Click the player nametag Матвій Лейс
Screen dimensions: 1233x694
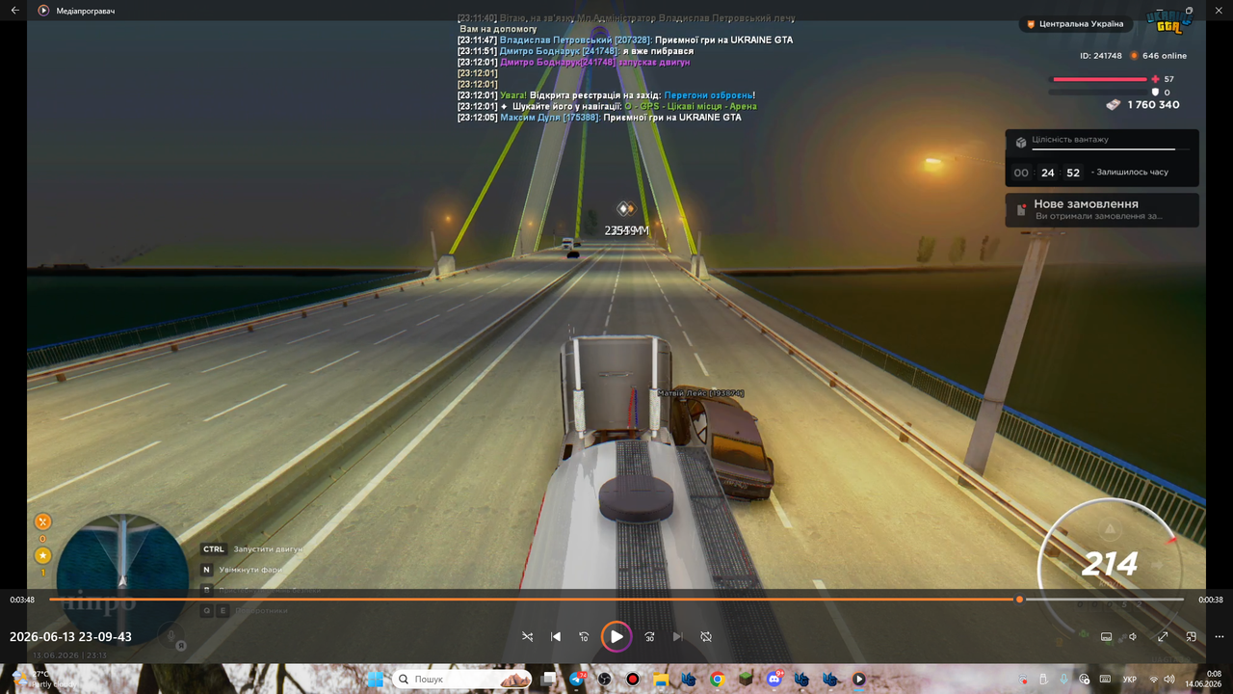[x=700, y=393]
